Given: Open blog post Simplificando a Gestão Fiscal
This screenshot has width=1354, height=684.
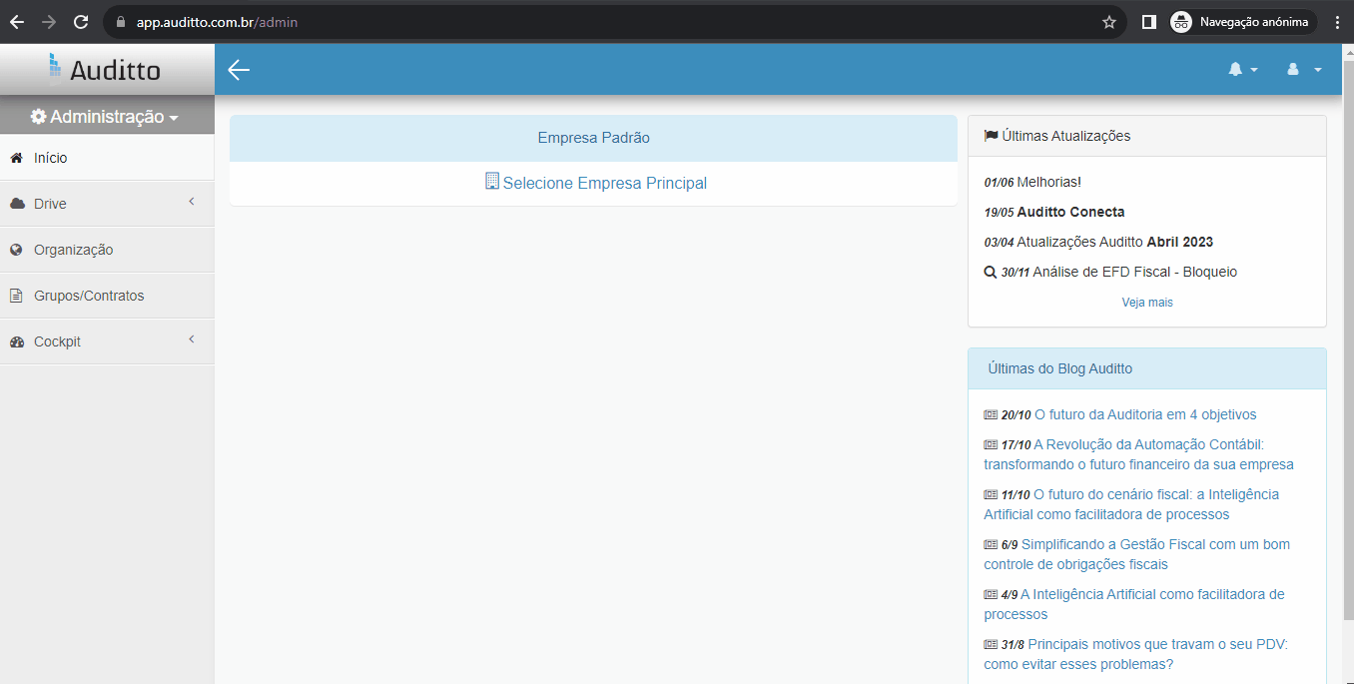Looking at the screenshot, I should (x=1136, y=554).
